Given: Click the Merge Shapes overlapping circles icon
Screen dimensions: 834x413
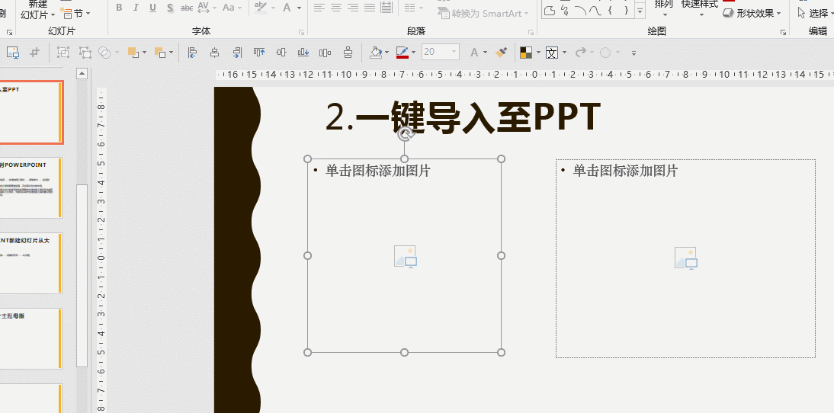Looking at the screenshot, I should coord(104,52).
